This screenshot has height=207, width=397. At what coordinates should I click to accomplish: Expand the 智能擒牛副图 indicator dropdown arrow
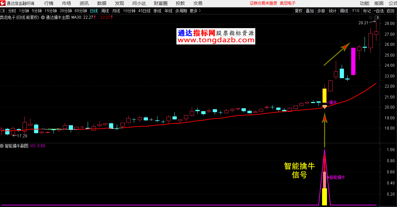point(2,146)
